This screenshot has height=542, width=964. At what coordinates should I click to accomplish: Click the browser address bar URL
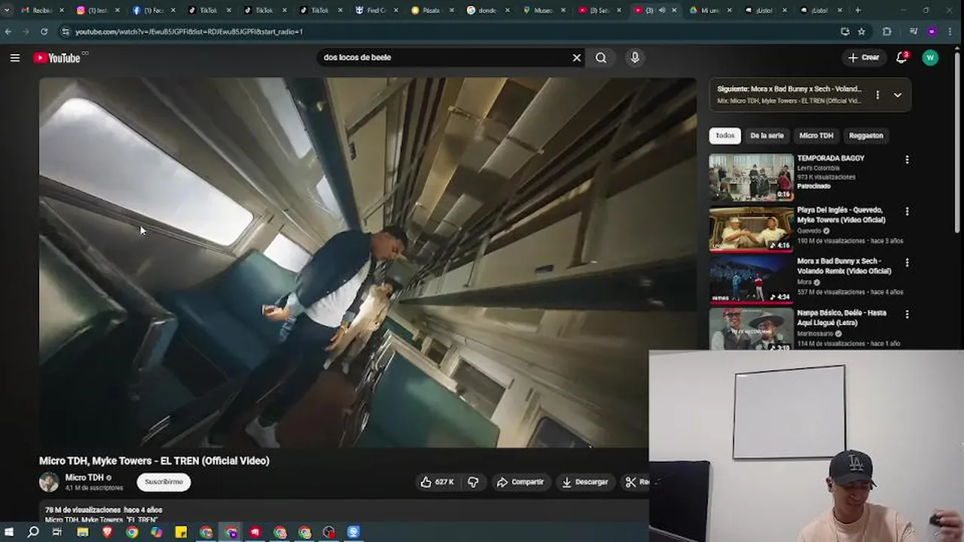(x=188, y=32)
